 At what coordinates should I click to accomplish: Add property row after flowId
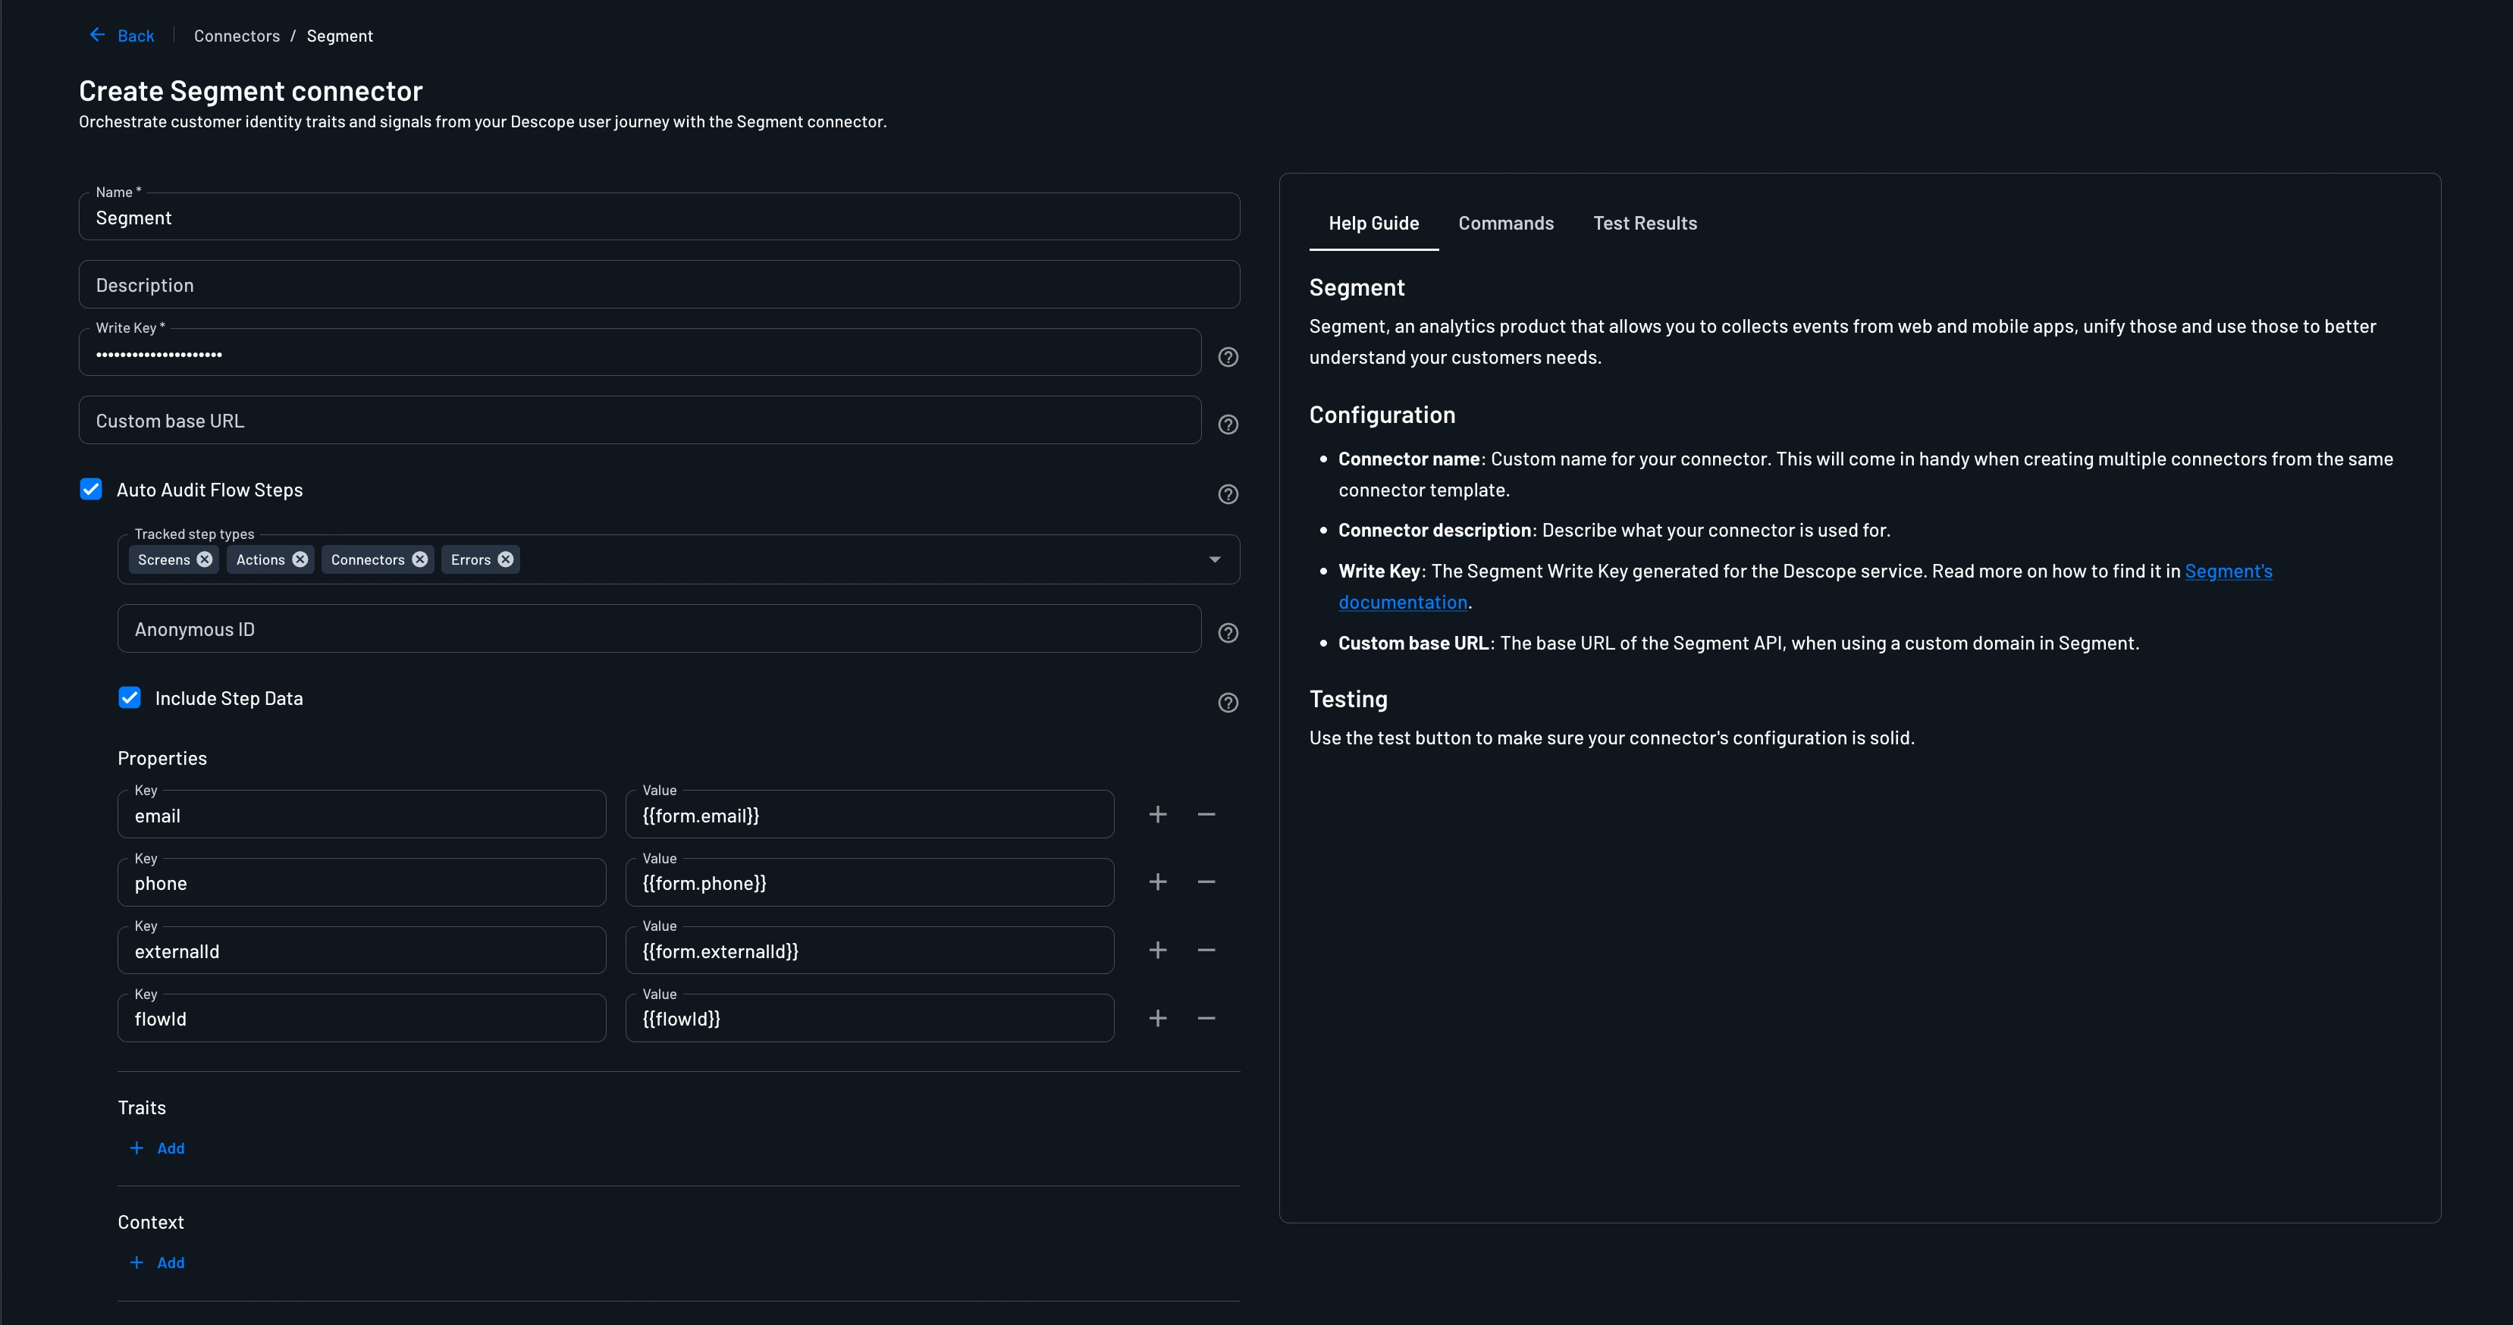point(1158,1018)
